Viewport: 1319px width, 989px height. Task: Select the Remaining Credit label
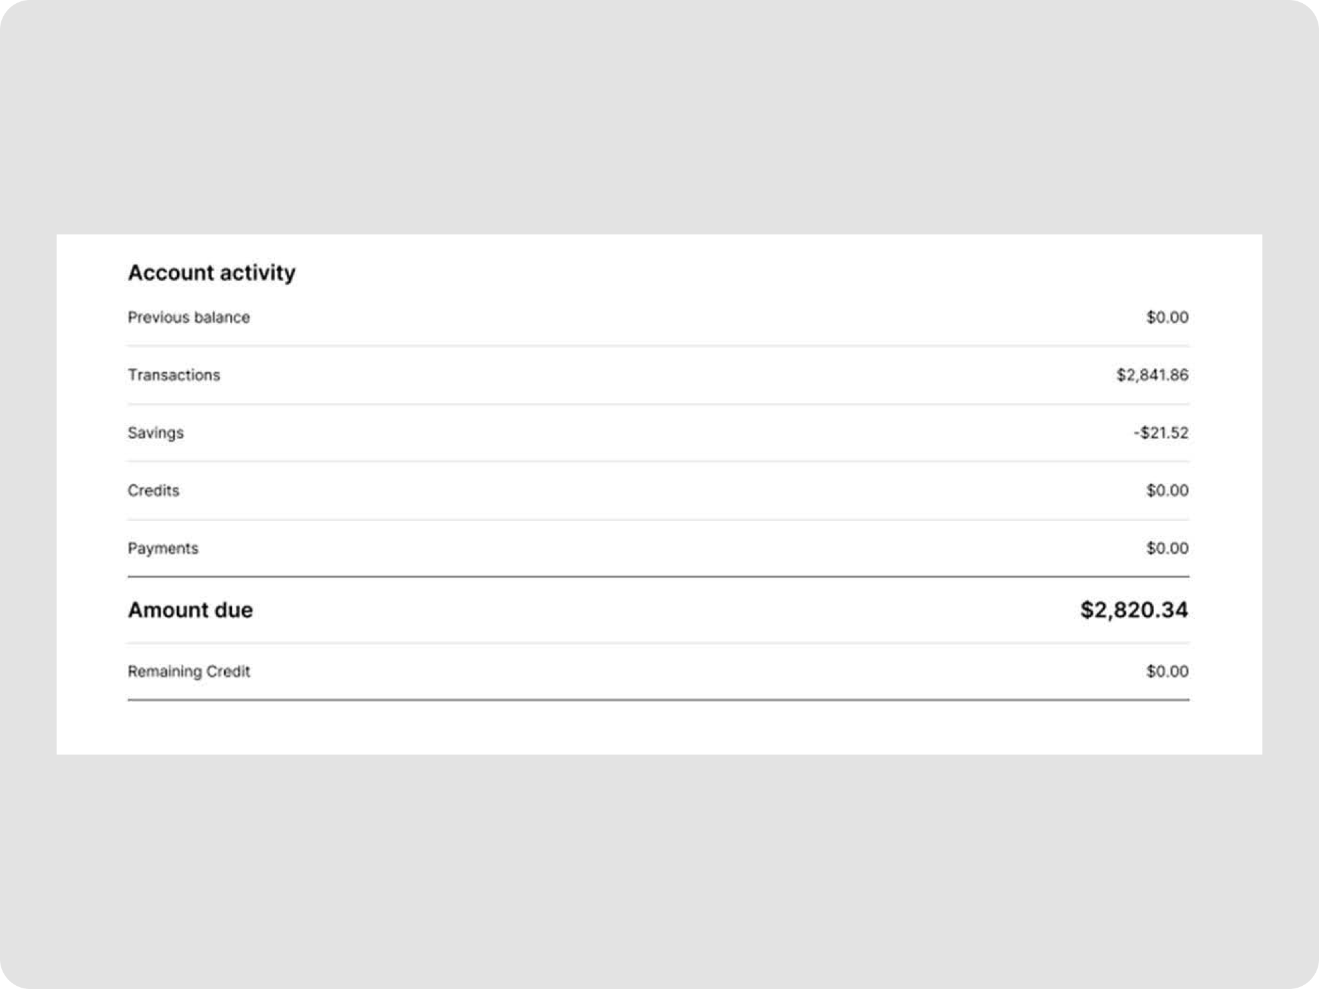189,672
